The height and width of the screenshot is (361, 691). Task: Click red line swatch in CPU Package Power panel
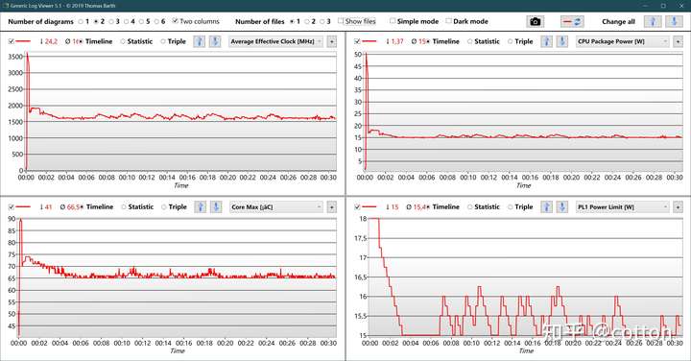coord(369,41)
